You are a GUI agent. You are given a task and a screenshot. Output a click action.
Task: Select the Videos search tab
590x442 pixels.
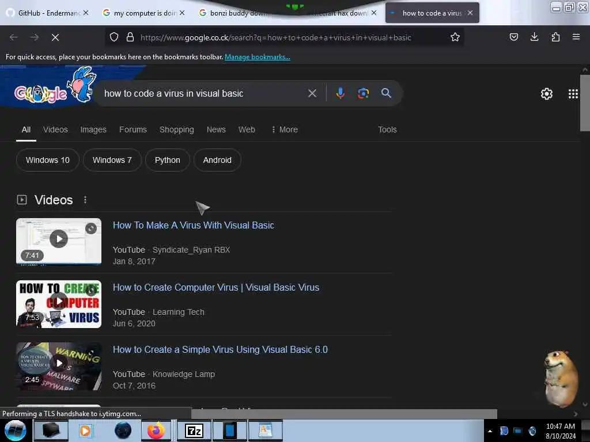(55, 129)
